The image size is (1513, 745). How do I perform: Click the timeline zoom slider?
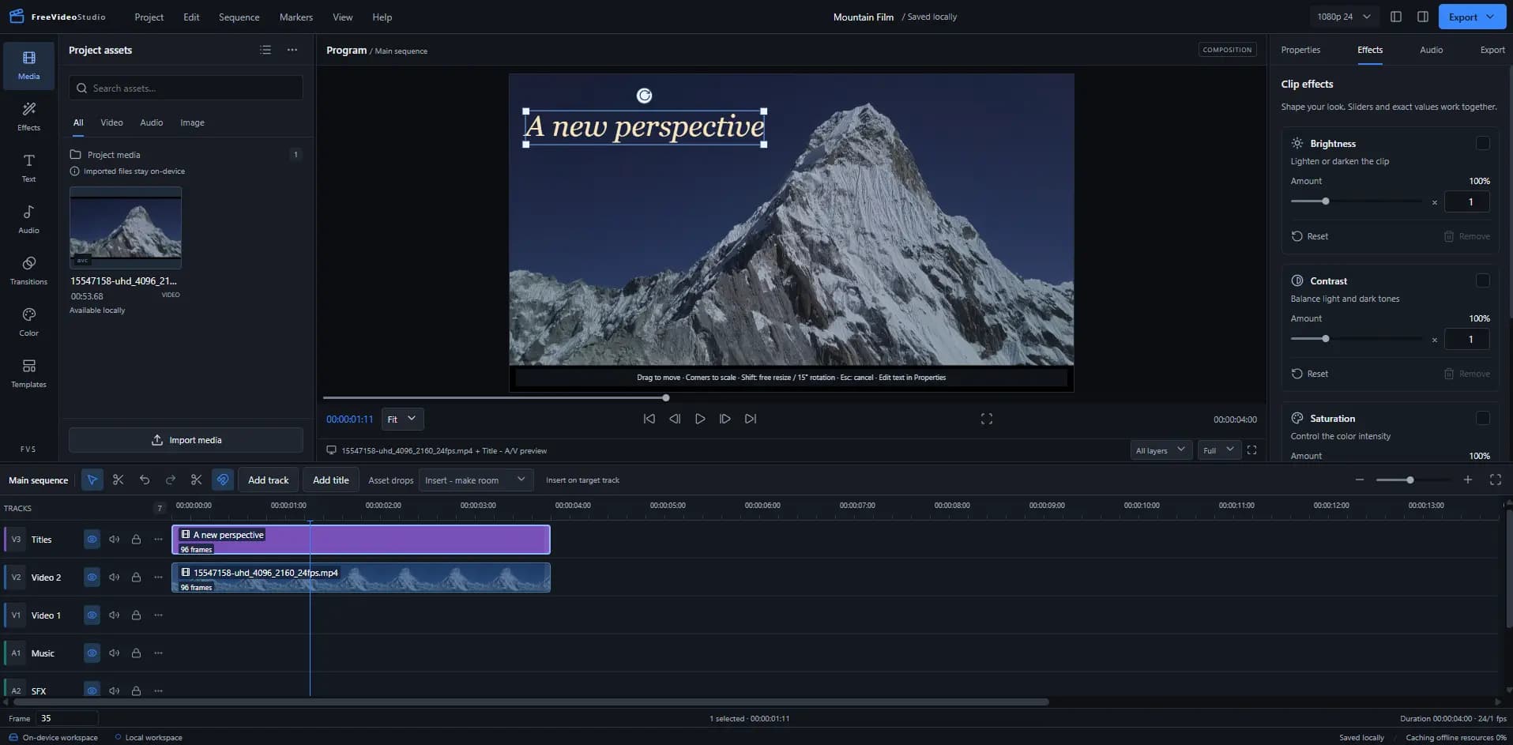[x=1413, y=480]
